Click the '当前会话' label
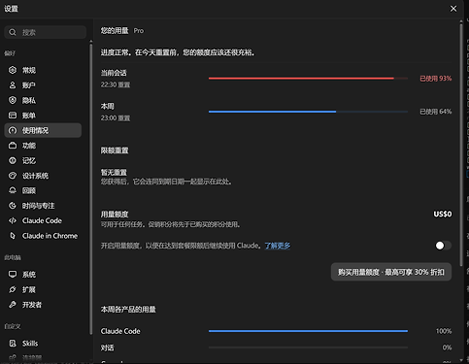The image size is (469, 364). pos(114,73)
